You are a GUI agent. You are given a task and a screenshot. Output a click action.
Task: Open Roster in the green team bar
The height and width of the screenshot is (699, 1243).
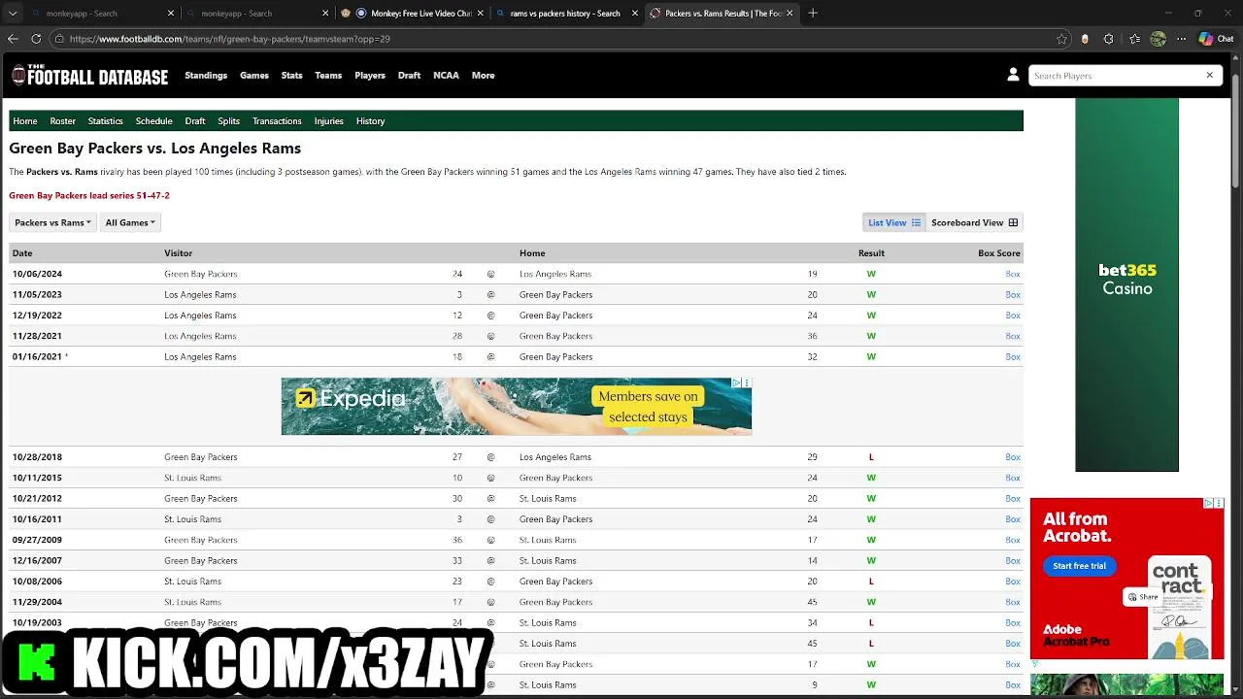coord(63,121)
